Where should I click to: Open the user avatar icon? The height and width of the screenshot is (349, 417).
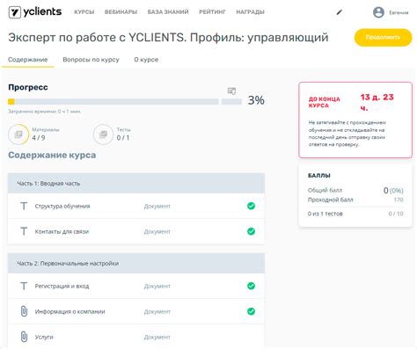pyautogui.click(x=378, y=12)
